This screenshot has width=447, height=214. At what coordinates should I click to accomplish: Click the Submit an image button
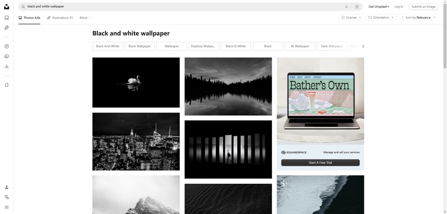[423, 7]
